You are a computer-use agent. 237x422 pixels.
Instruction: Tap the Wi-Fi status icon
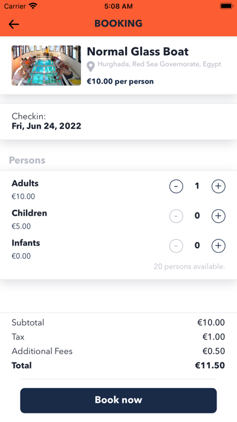click(33, 6)
